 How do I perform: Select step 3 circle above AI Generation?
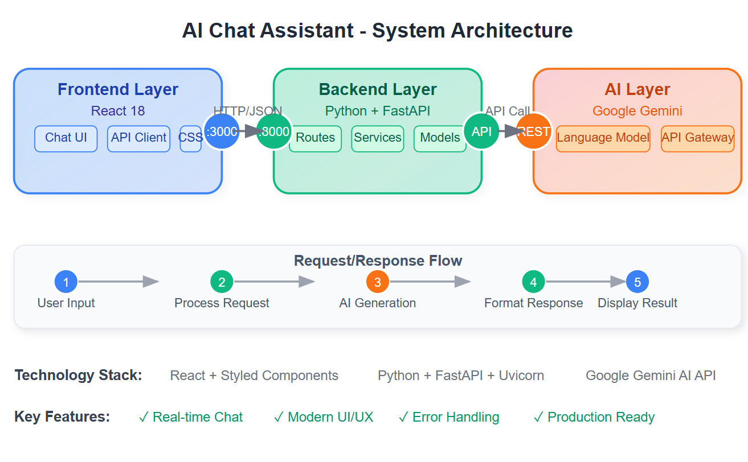tap(378, 282)
